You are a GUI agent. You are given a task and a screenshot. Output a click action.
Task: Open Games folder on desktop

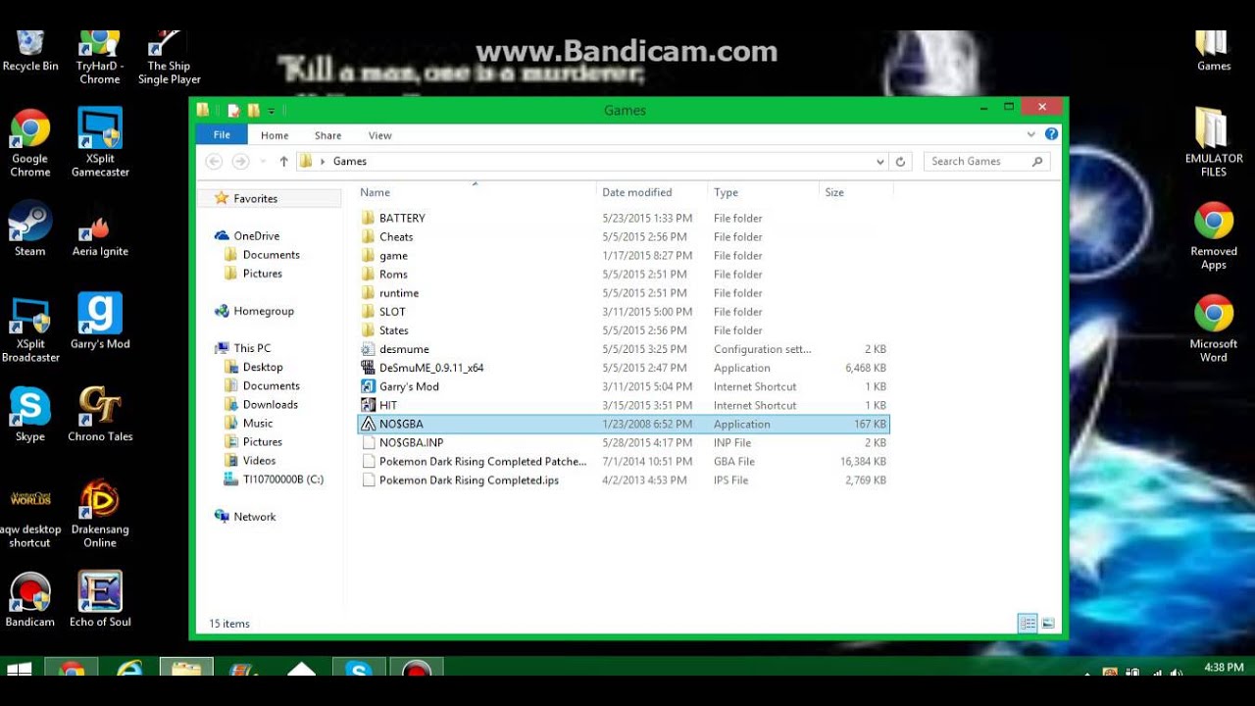pos(1214,51)
